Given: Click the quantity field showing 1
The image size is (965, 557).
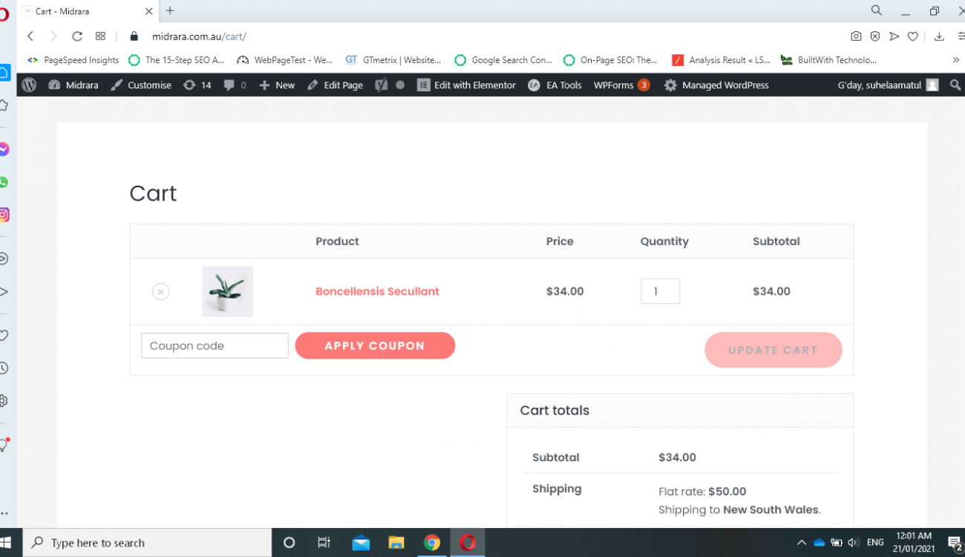Looking at the screenshot, I should (x=660, y=291).
